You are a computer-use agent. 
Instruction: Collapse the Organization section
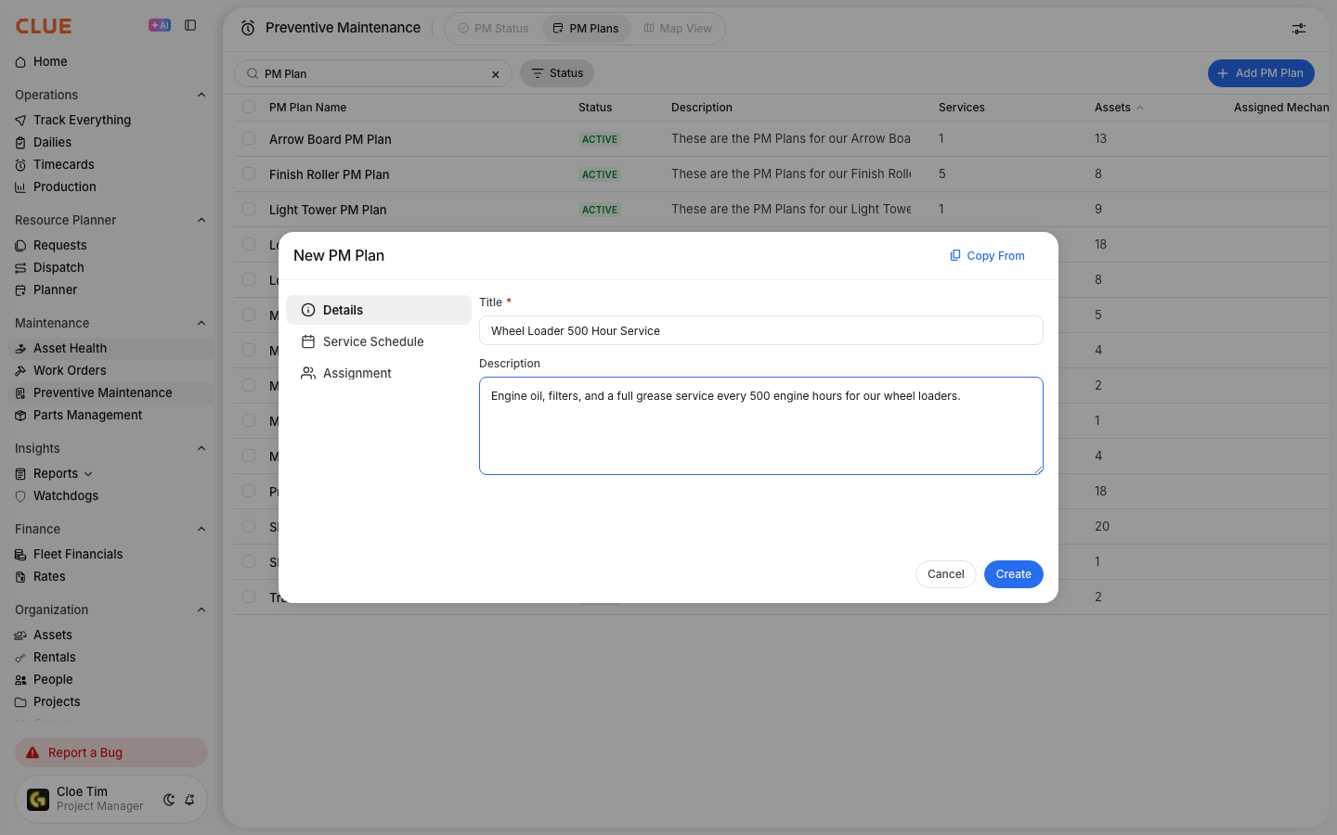point(201,610)
